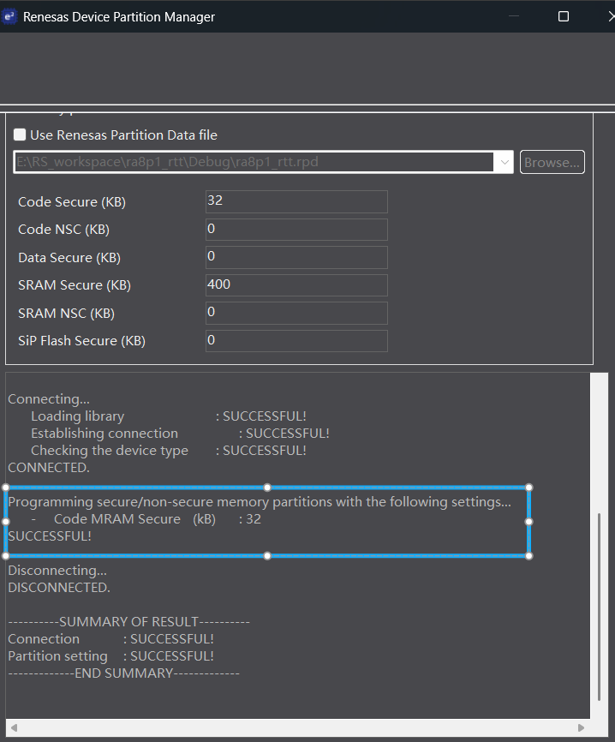Viewport: 615px width, 742px height.
Task: Click the 'SRAM NSC (KB)' label
Action: [x=66, y=314]
